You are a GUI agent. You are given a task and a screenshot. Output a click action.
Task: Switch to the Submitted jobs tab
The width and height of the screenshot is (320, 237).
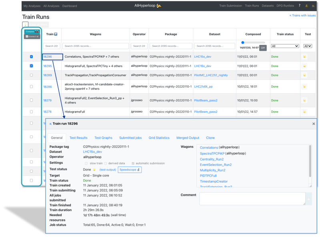pyautogui.click(x=130, y=138)
